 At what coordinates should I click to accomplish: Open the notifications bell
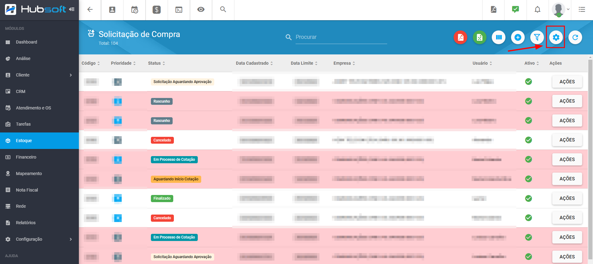537,10
